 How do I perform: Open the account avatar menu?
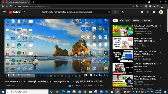click(x=161, y=12)
